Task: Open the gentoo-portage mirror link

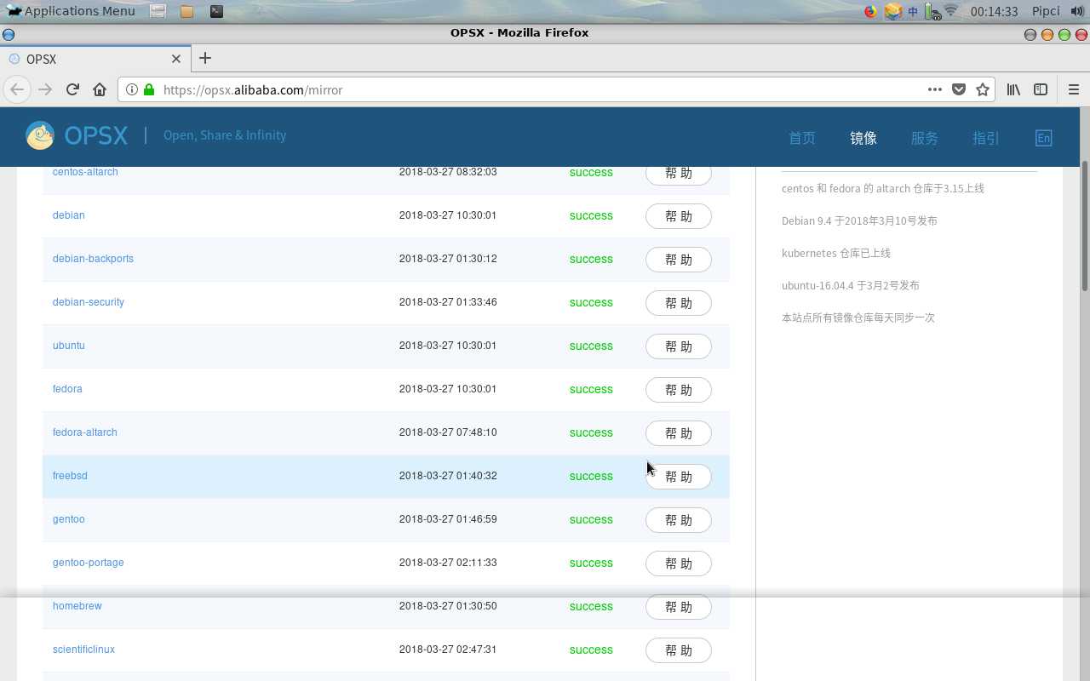Action: coord(88,563)
